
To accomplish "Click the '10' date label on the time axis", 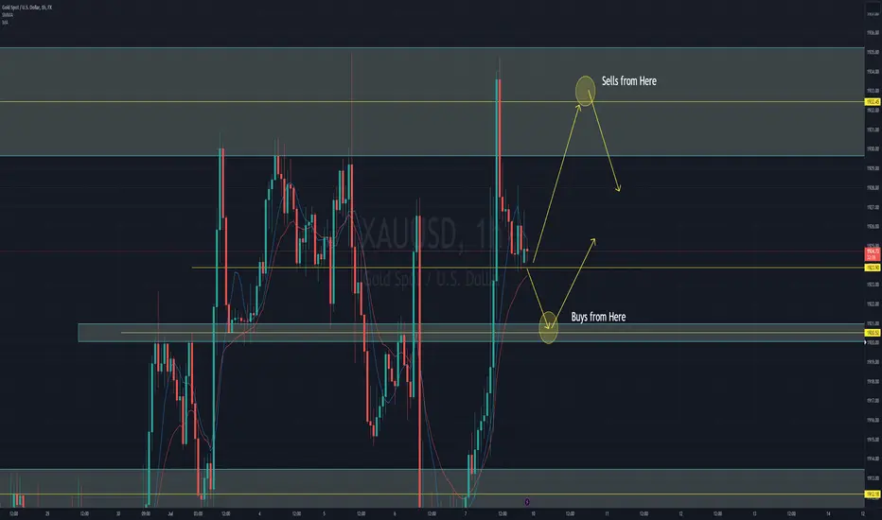I will point(533,513).
